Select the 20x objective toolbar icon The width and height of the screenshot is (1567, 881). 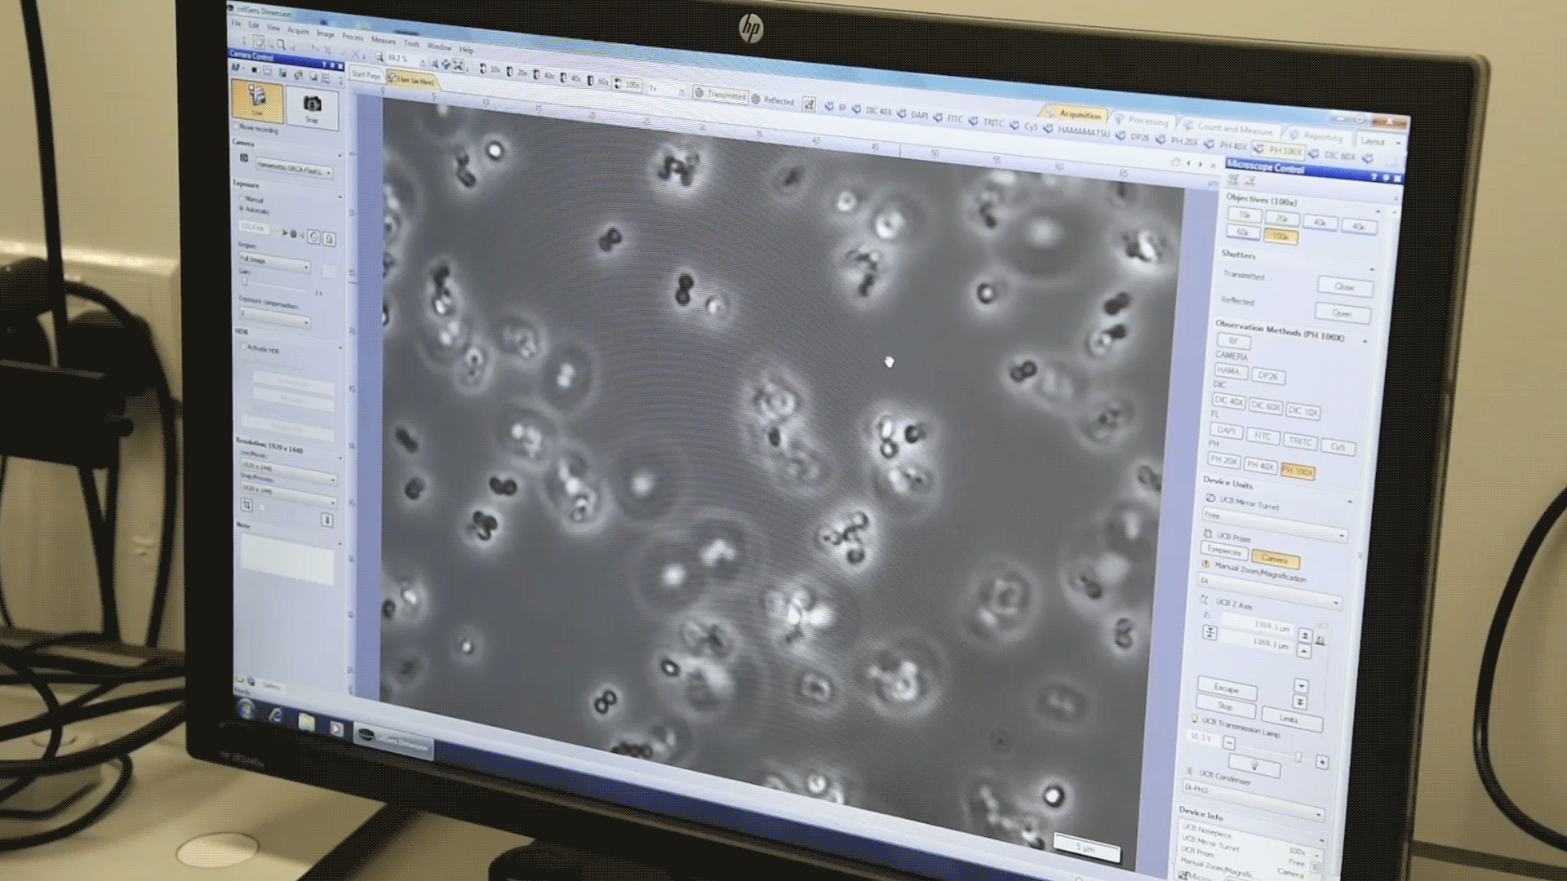click(x=517, y=72)
